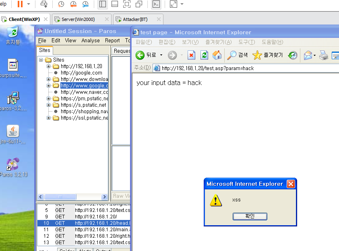Click the Internet Explorer Back button
The width and height of the screenshot is (339, 251).
pos(146,55)
